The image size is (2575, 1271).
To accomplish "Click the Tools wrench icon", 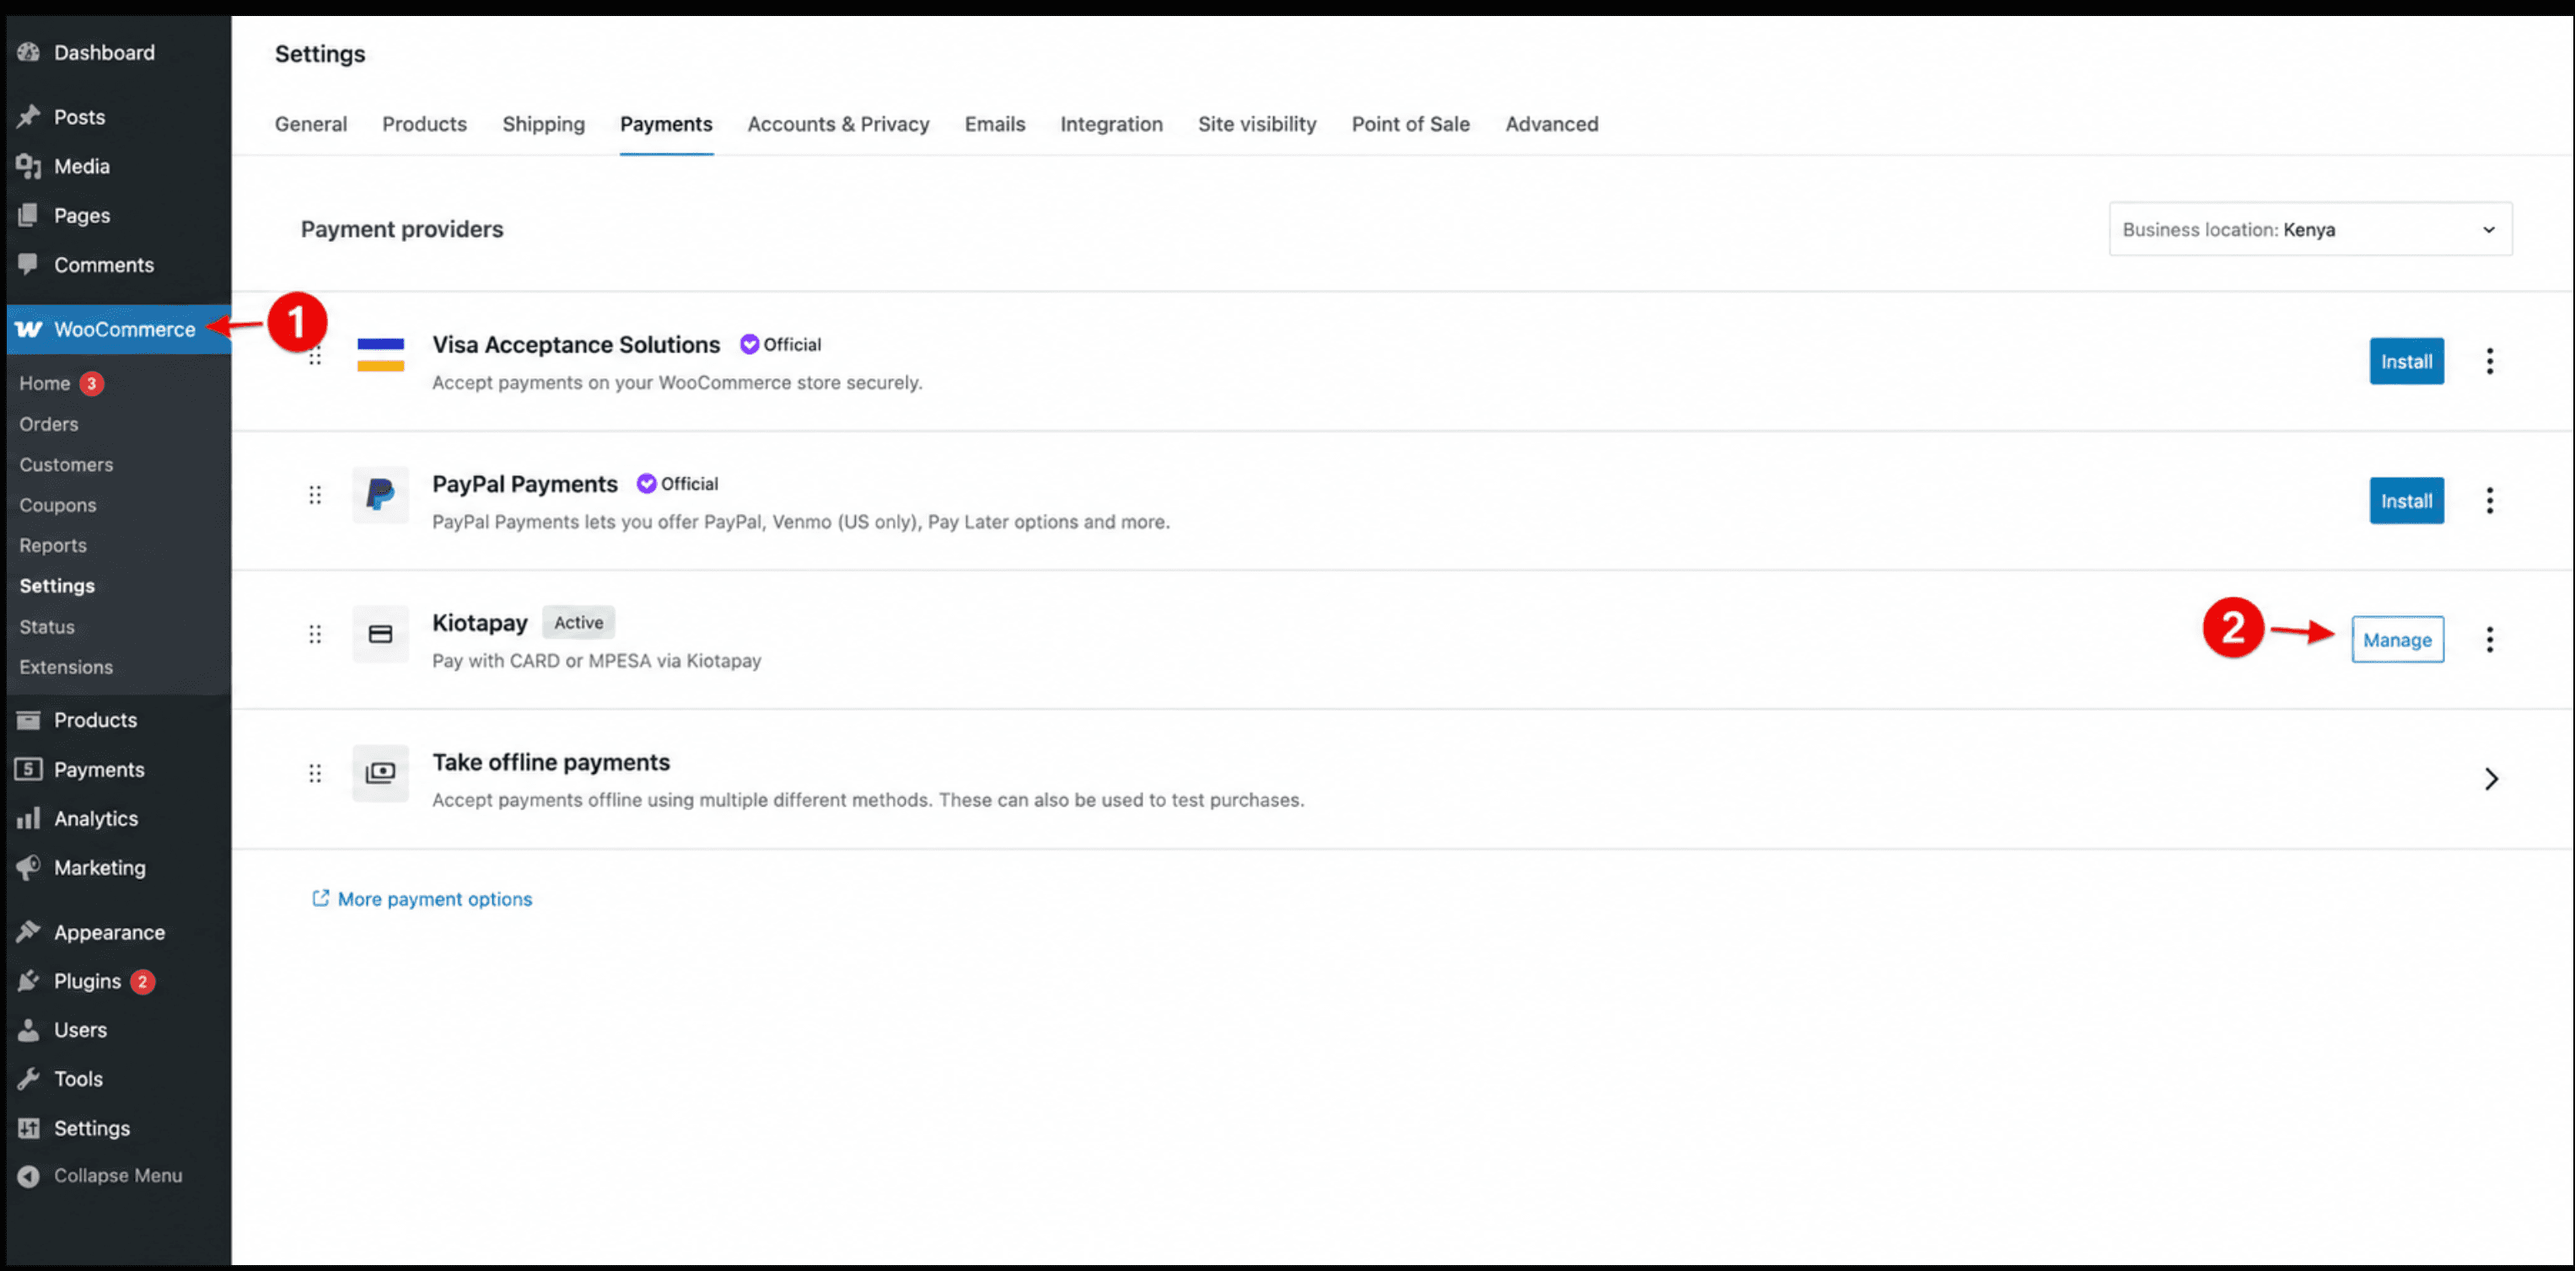I will pyautogui.click(x=28, y=1078).
